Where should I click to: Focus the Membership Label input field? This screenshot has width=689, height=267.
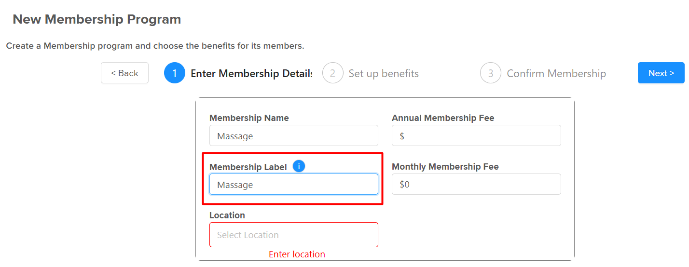click(x=294, y=185)
